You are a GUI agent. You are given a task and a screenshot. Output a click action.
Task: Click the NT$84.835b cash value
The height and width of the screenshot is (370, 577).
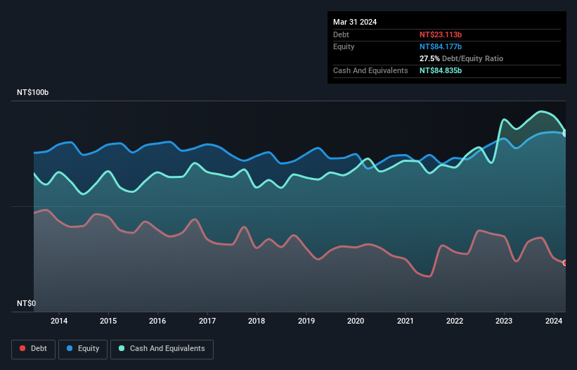click(x=441, y=70)
